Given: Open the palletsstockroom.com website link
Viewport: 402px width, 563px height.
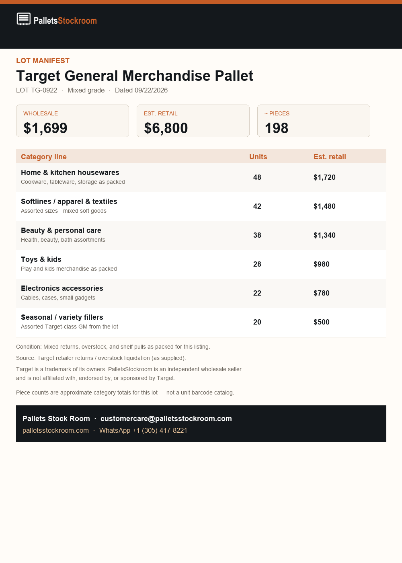Looking at the screenshot, I should click(x=55, y=430).
